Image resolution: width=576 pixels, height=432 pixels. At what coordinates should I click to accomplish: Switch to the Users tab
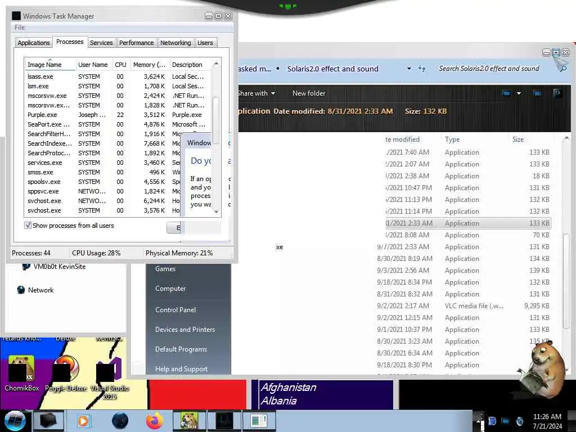205,43
